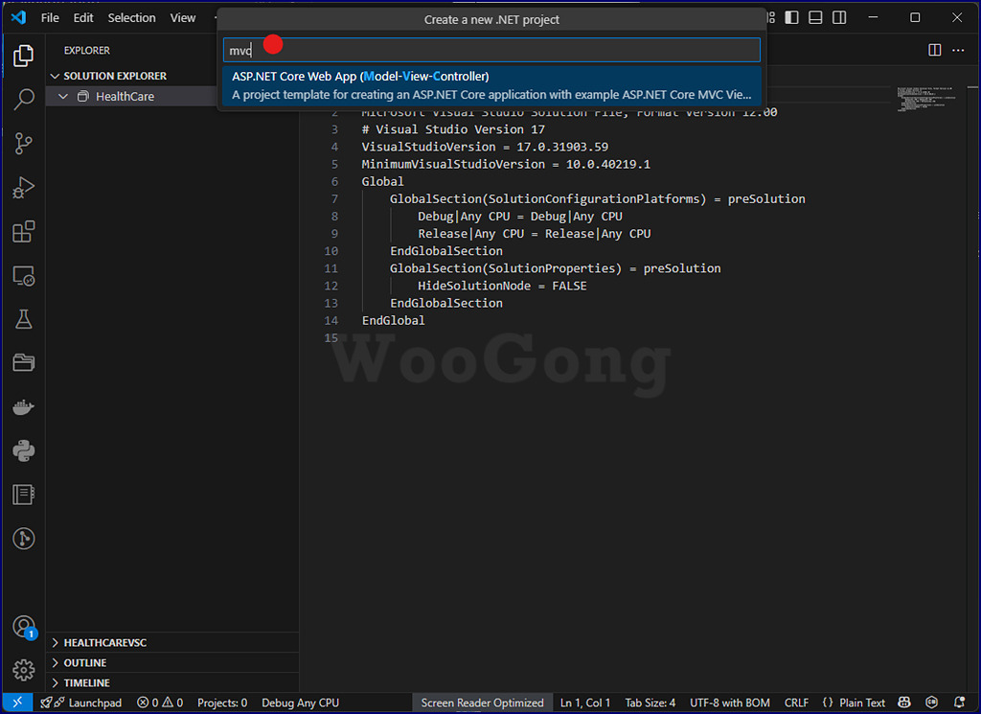
Task: Open the Accounts icon with badge
Action: [x=23, y=627]
